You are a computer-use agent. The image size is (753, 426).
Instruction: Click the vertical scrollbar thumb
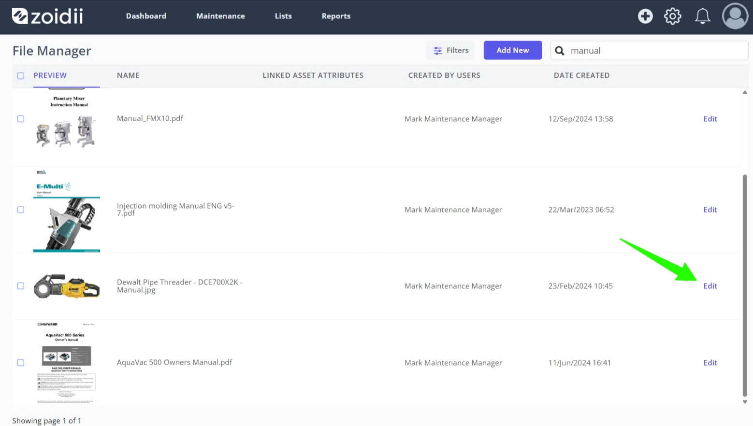[745, 285]
